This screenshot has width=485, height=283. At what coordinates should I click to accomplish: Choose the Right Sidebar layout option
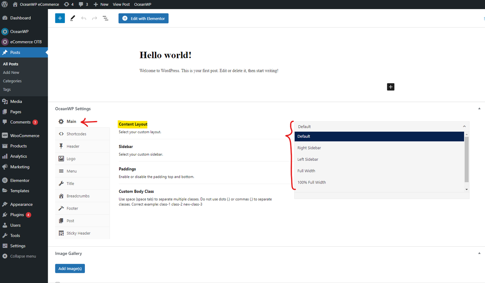pos(379,148)
